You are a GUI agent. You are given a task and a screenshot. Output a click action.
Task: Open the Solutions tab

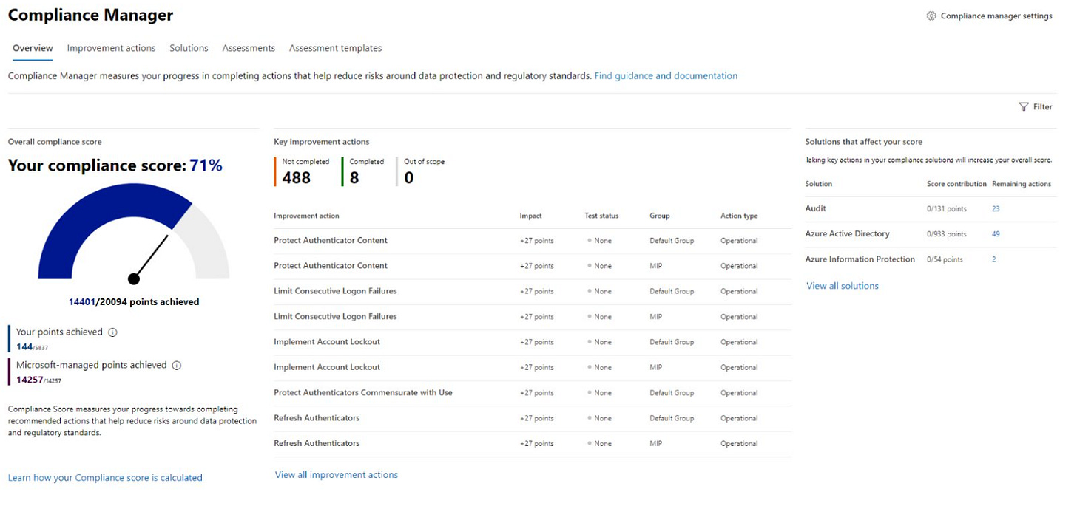189,47
